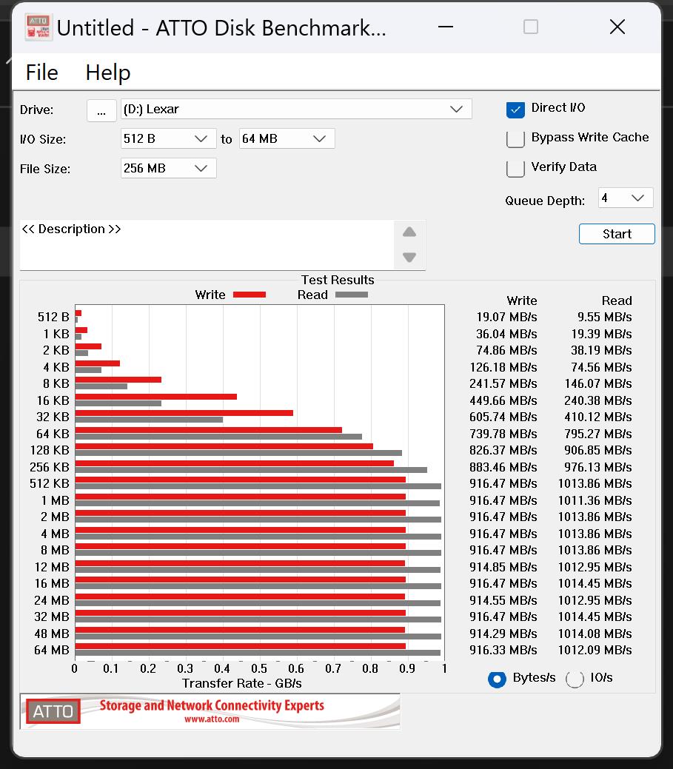Click inside the Description text box
The image size is (673, 769).
[x=206, y=245]
